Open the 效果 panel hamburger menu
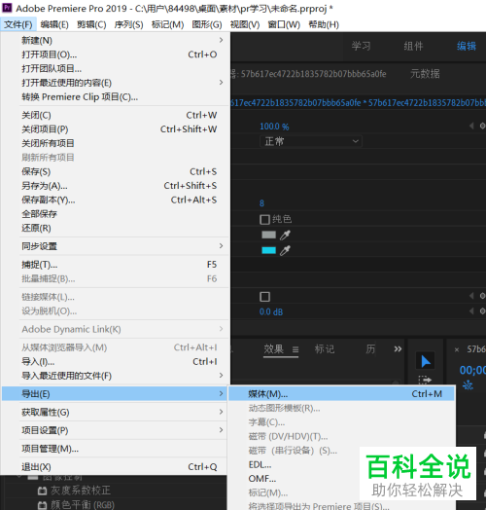486x510 pixels. (295, 349)
